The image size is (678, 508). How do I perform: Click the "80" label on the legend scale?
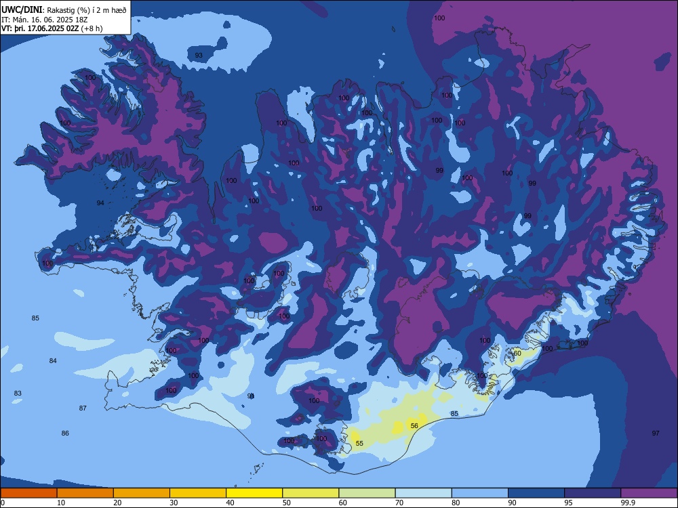pos(456,503)
